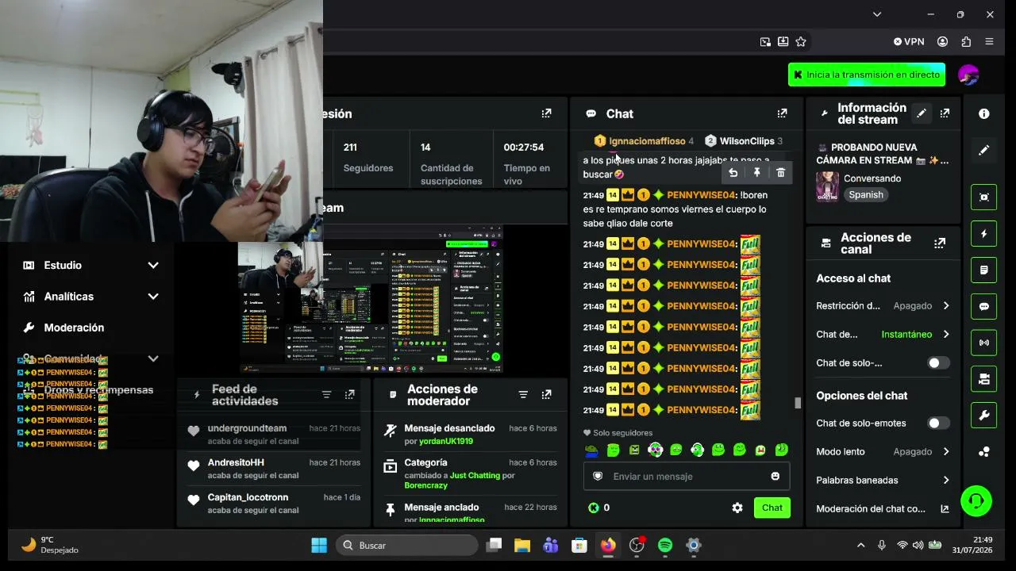The width and height of the screenshot is (1016, 571).
Task: Filter the Feed de actividades list
Action: coord(326,394)
